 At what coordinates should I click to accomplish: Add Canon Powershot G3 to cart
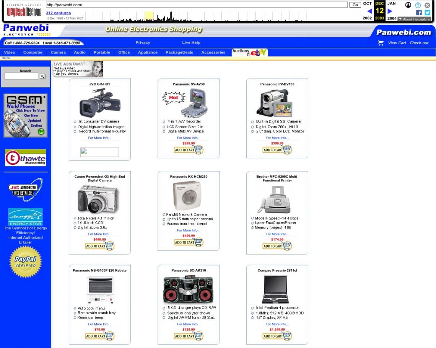coord(100,246)
